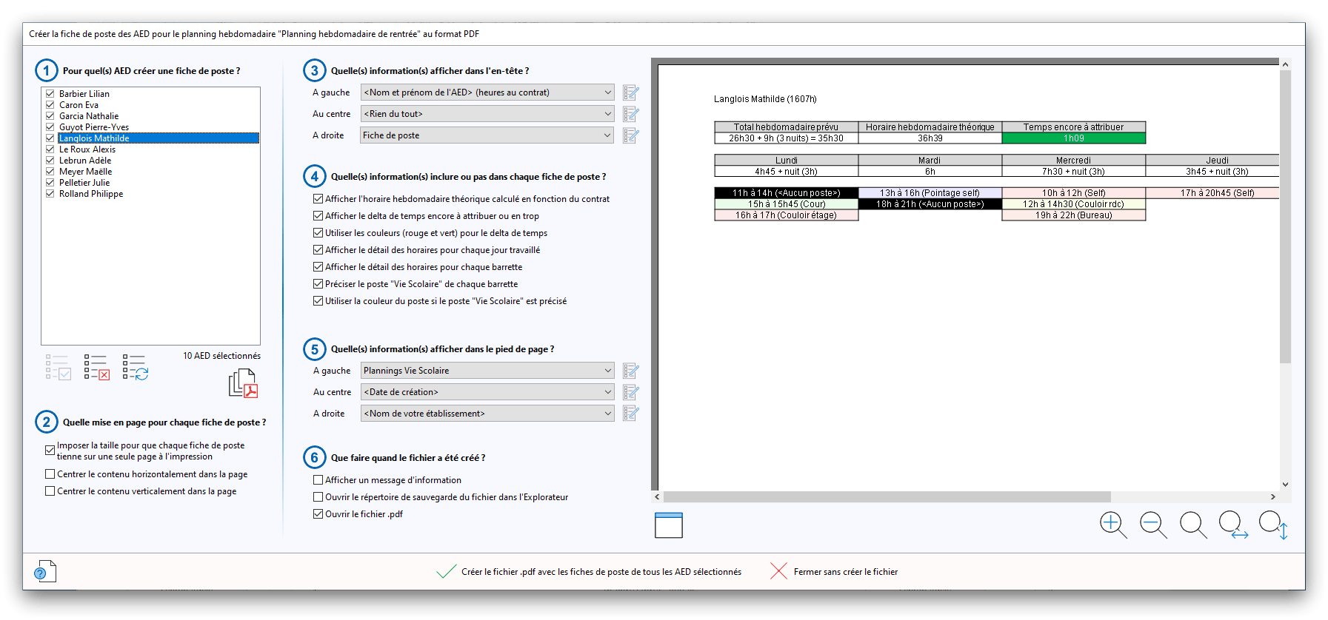Select 'Garcia Nathalie' in the AED list
Image resolution: width=1328 pixels, height=620 pixels.
click(89, 116)
